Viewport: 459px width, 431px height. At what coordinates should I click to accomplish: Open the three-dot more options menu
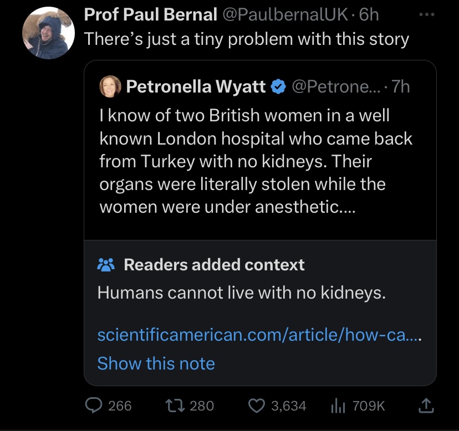point(426,14)
